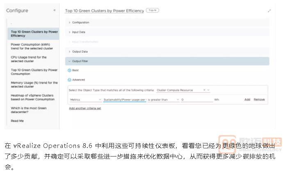Collapse the Output Filter section
This screenshot has width=283, height=177.
pyautogui.click(x=167, y=61)
